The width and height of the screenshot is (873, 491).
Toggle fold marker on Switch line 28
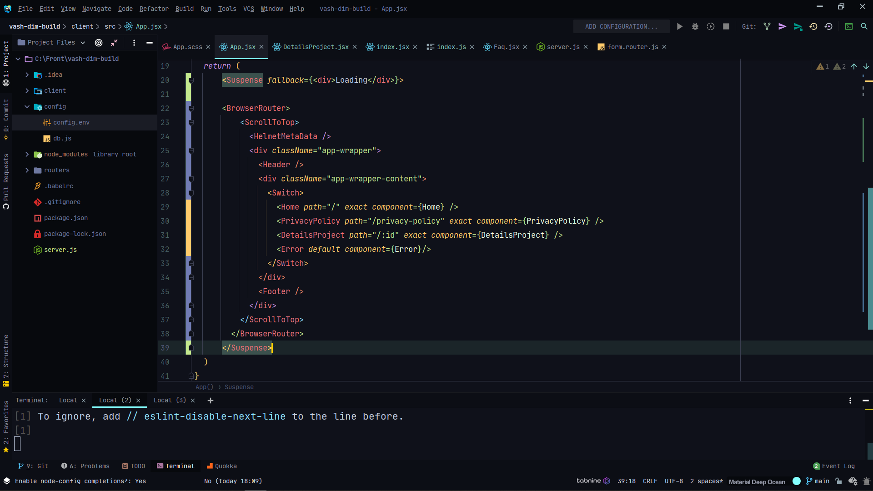click(x=191, y=193)
